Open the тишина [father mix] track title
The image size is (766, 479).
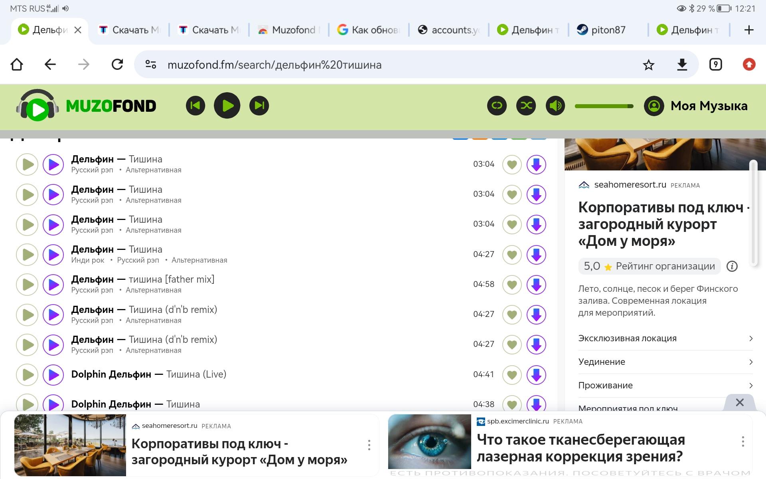(172, 279)
